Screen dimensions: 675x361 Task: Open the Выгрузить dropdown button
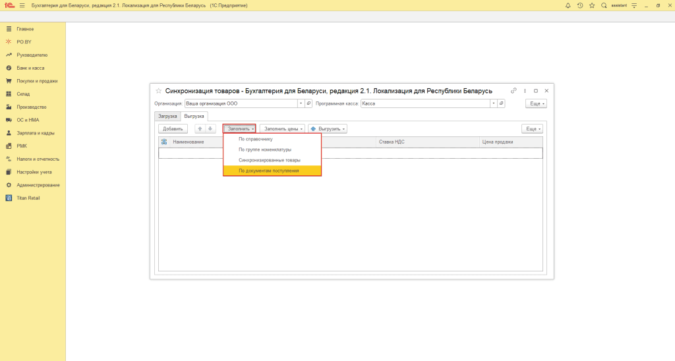click(328, 128)
